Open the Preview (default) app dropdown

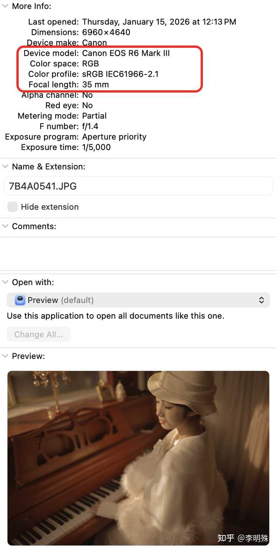coord(138,300)
